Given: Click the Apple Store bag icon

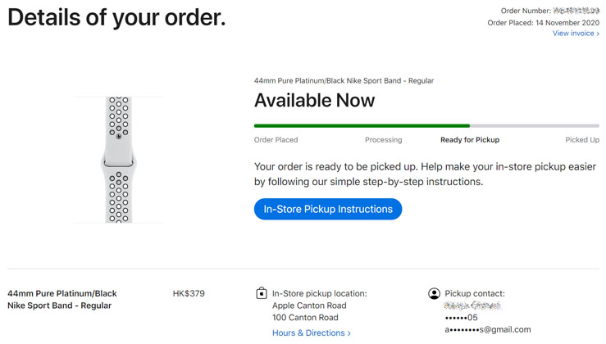Looking at the screenshot, I should [262, 293].
